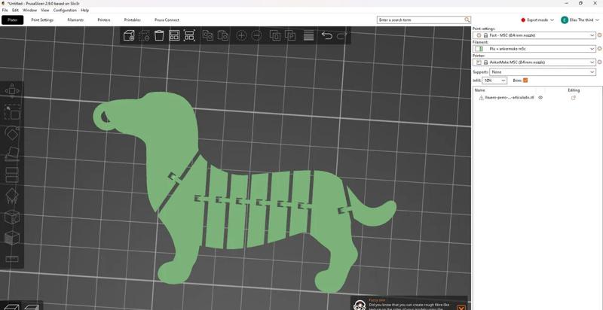This screenshot has width=603, height=310.
Task: Click the Redo arrow icon
Action: (341, 35)
